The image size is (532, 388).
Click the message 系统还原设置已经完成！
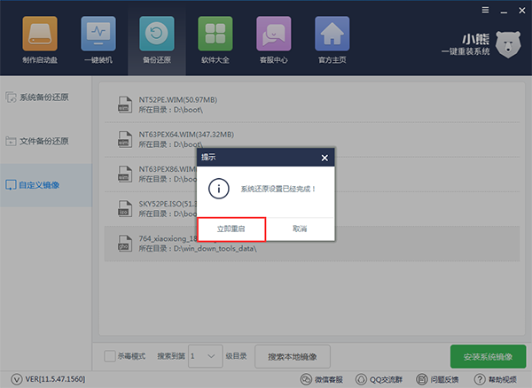pyautogui.click(x=278, y=189)
